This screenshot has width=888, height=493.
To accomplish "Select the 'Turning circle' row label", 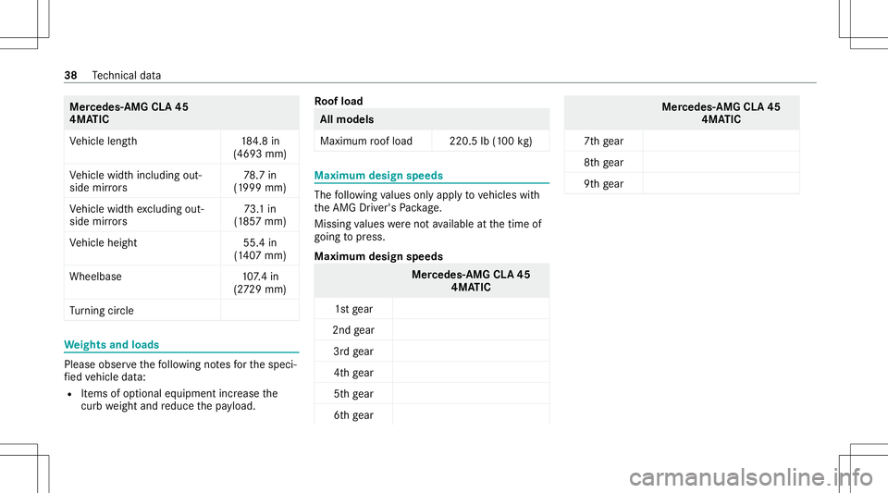I will click(102, 311).
